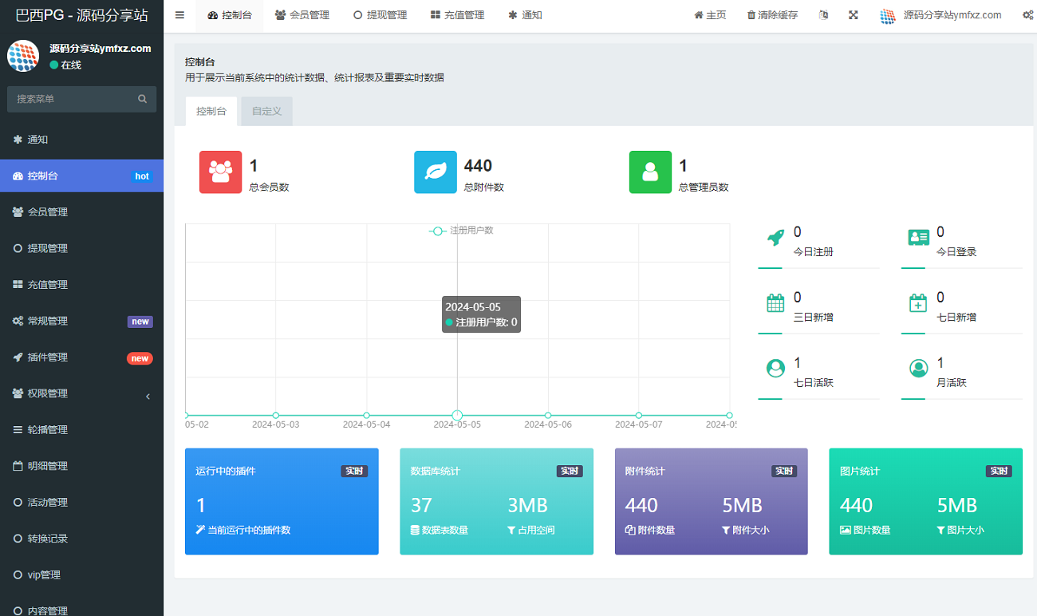
Task: Click the rocket icon for 今日注册
Action: pos(775,237)
